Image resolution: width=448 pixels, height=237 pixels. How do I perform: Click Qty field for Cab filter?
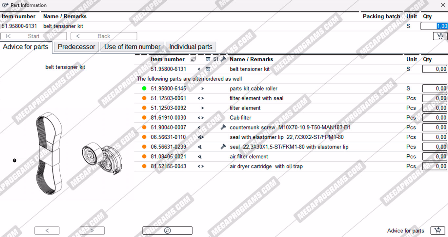(435, 118)
